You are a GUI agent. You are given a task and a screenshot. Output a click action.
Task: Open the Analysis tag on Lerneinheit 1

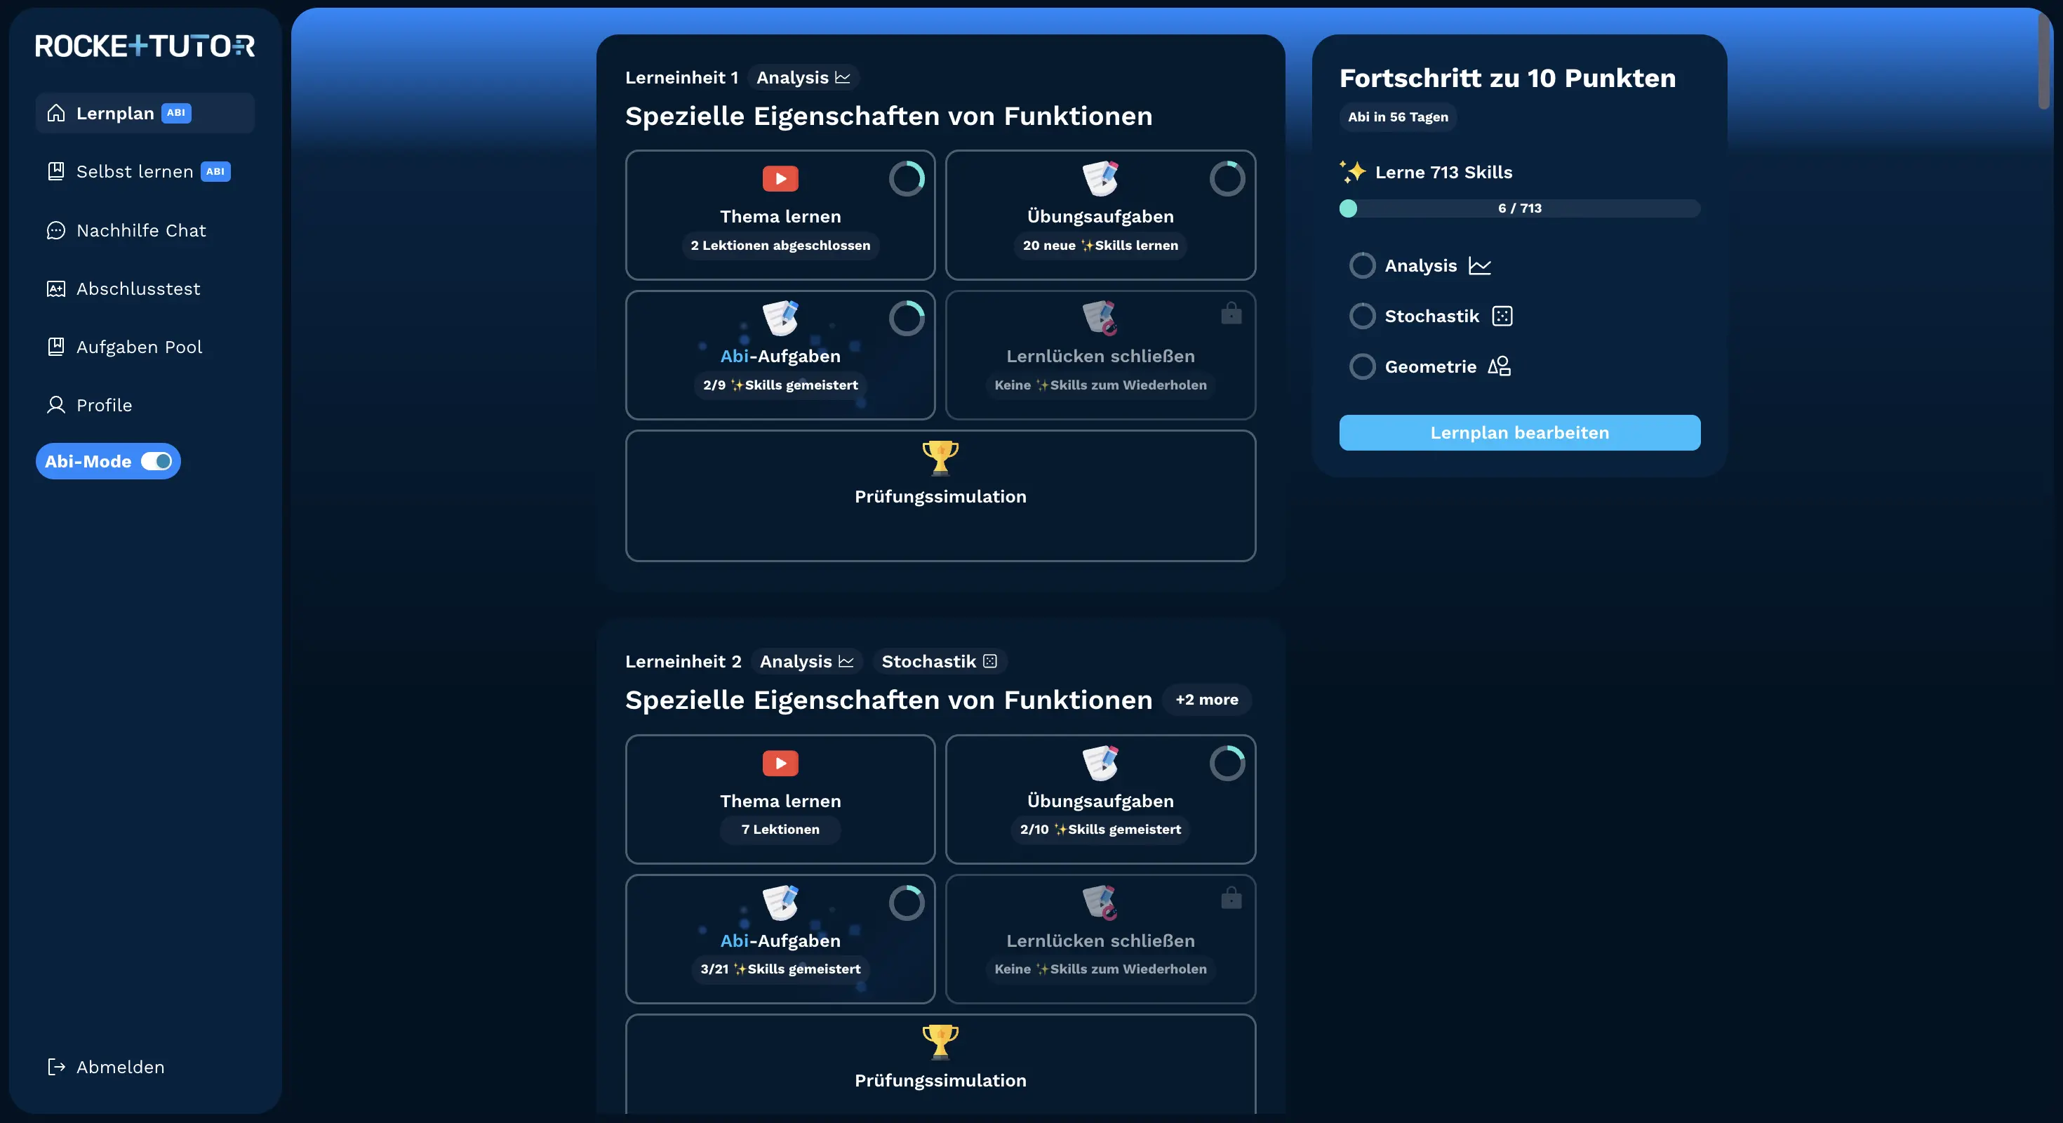(x=803, y=77)
